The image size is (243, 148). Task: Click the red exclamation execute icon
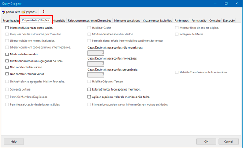(44, 11)
